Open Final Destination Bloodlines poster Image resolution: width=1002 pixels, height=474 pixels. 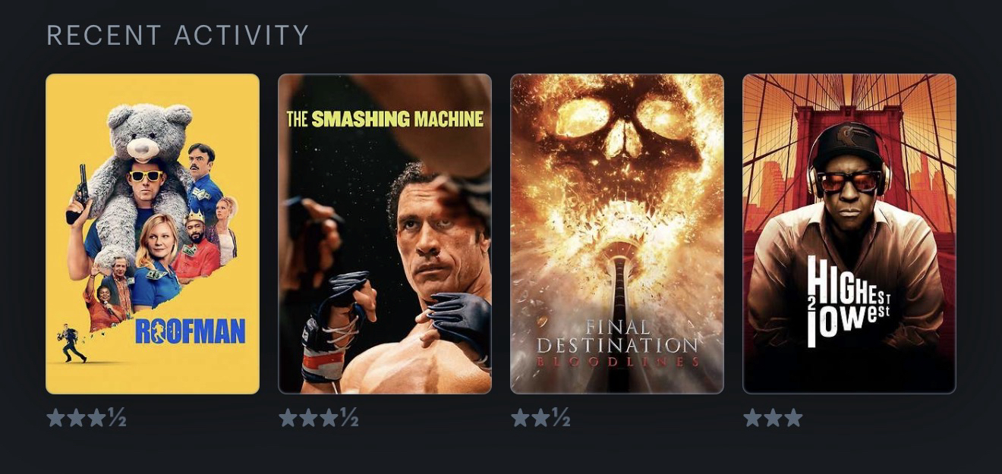617,234
